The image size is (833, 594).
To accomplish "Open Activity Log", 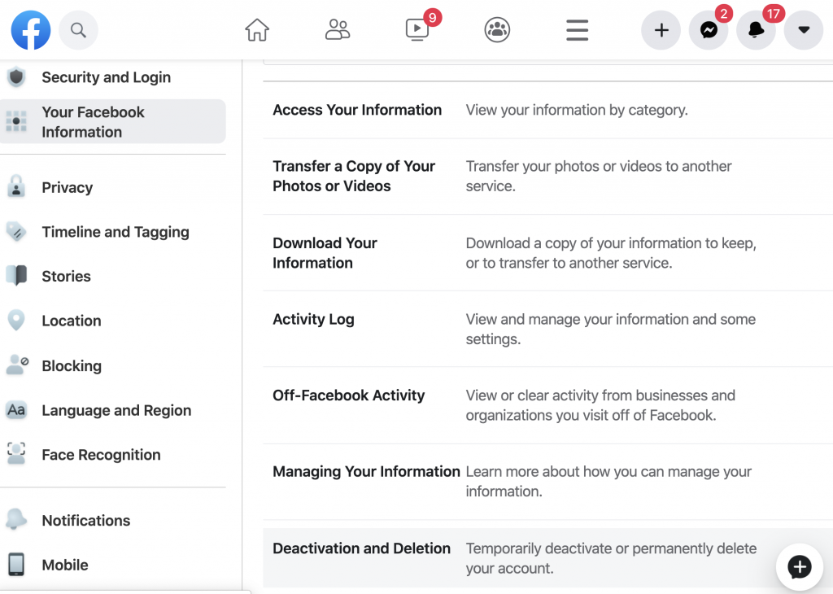I will (313, 319).
